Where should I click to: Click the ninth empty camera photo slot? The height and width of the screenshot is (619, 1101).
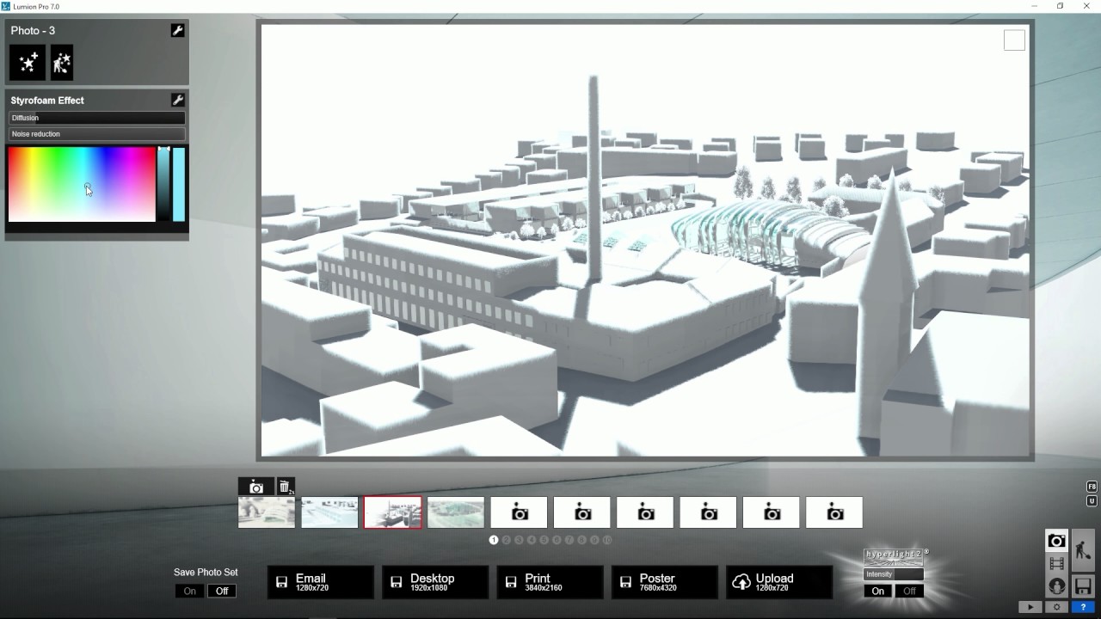pos(772,512)
